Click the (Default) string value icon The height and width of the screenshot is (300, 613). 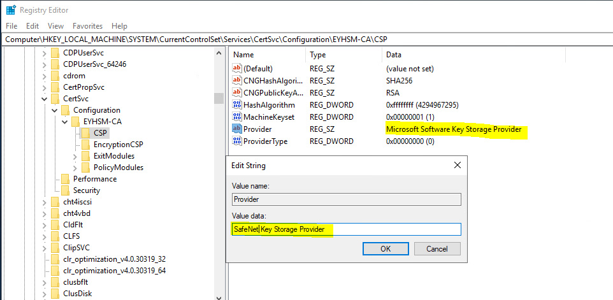point(237,68)
